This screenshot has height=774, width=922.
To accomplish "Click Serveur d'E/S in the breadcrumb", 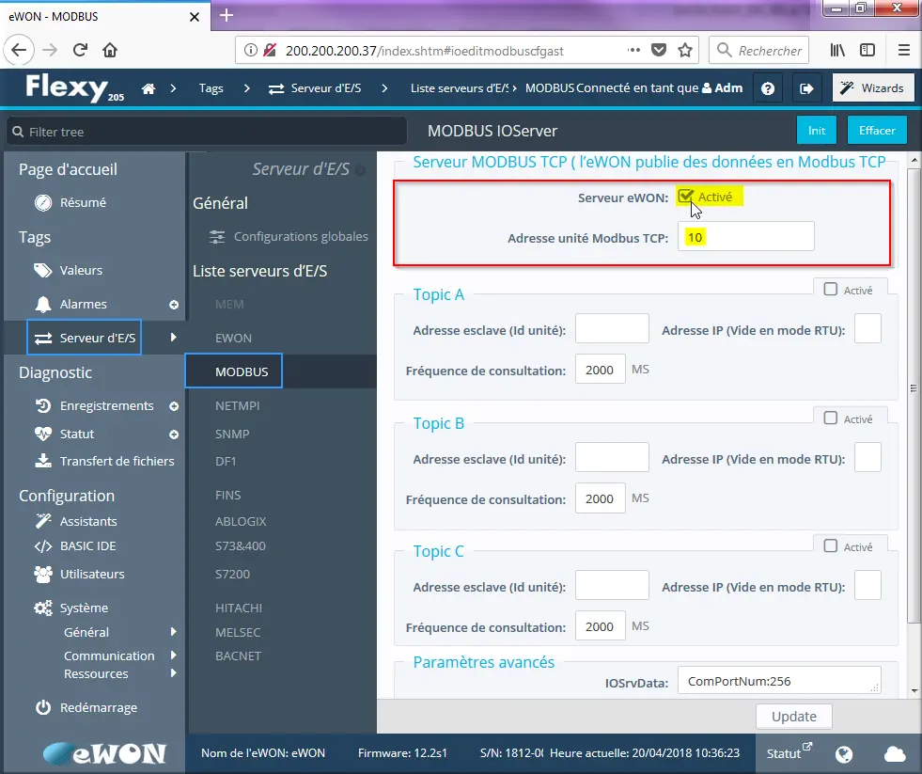I will [x=315, y=88].
